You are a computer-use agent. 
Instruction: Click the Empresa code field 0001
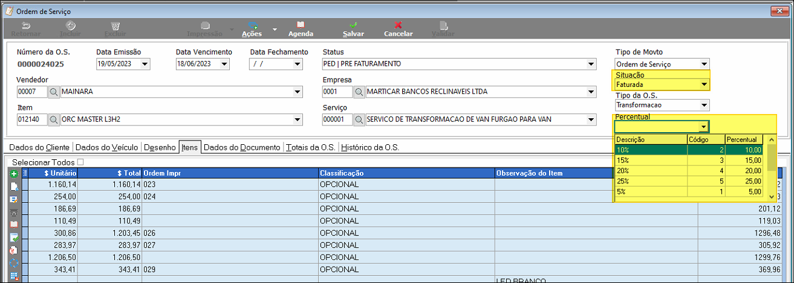[337, 92]
